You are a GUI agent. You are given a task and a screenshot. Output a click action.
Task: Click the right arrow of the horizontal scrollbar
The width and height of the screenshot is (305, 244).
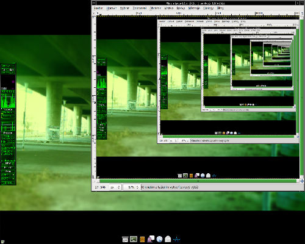pos(298,181)
